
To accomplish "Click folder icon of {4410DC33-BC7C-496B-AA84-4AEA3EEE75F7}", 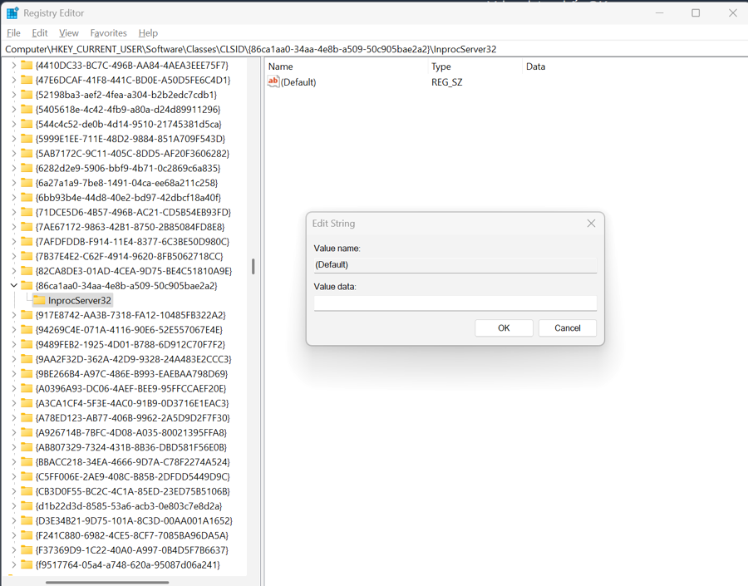I will 27,65.
